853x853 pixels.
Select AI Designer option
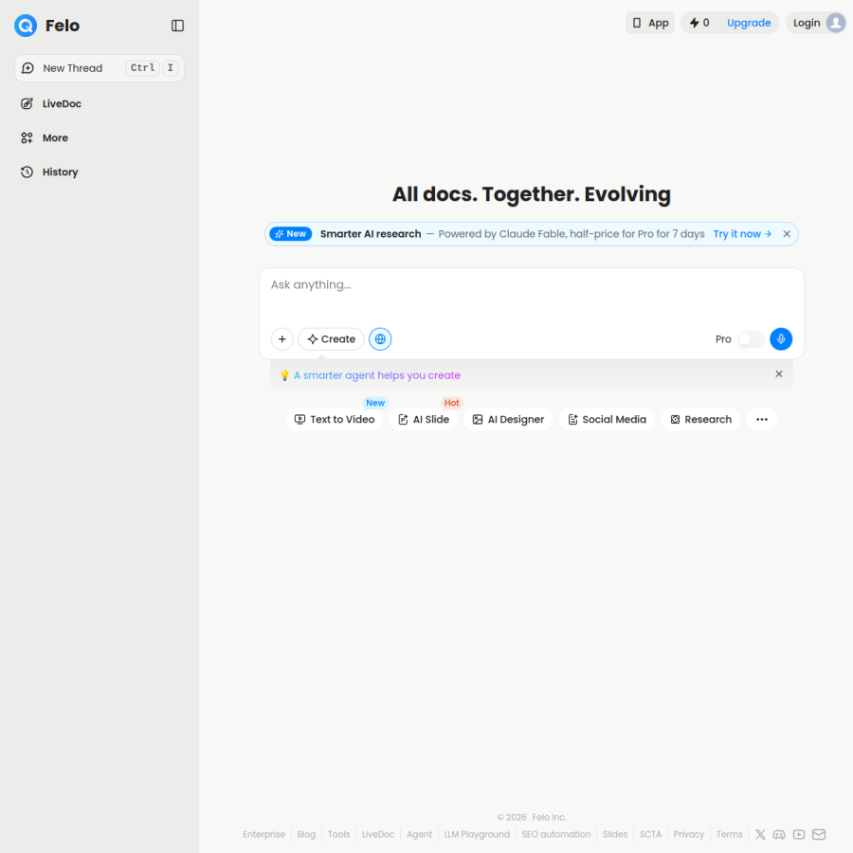pyautogui.click(x=508, y=420)
